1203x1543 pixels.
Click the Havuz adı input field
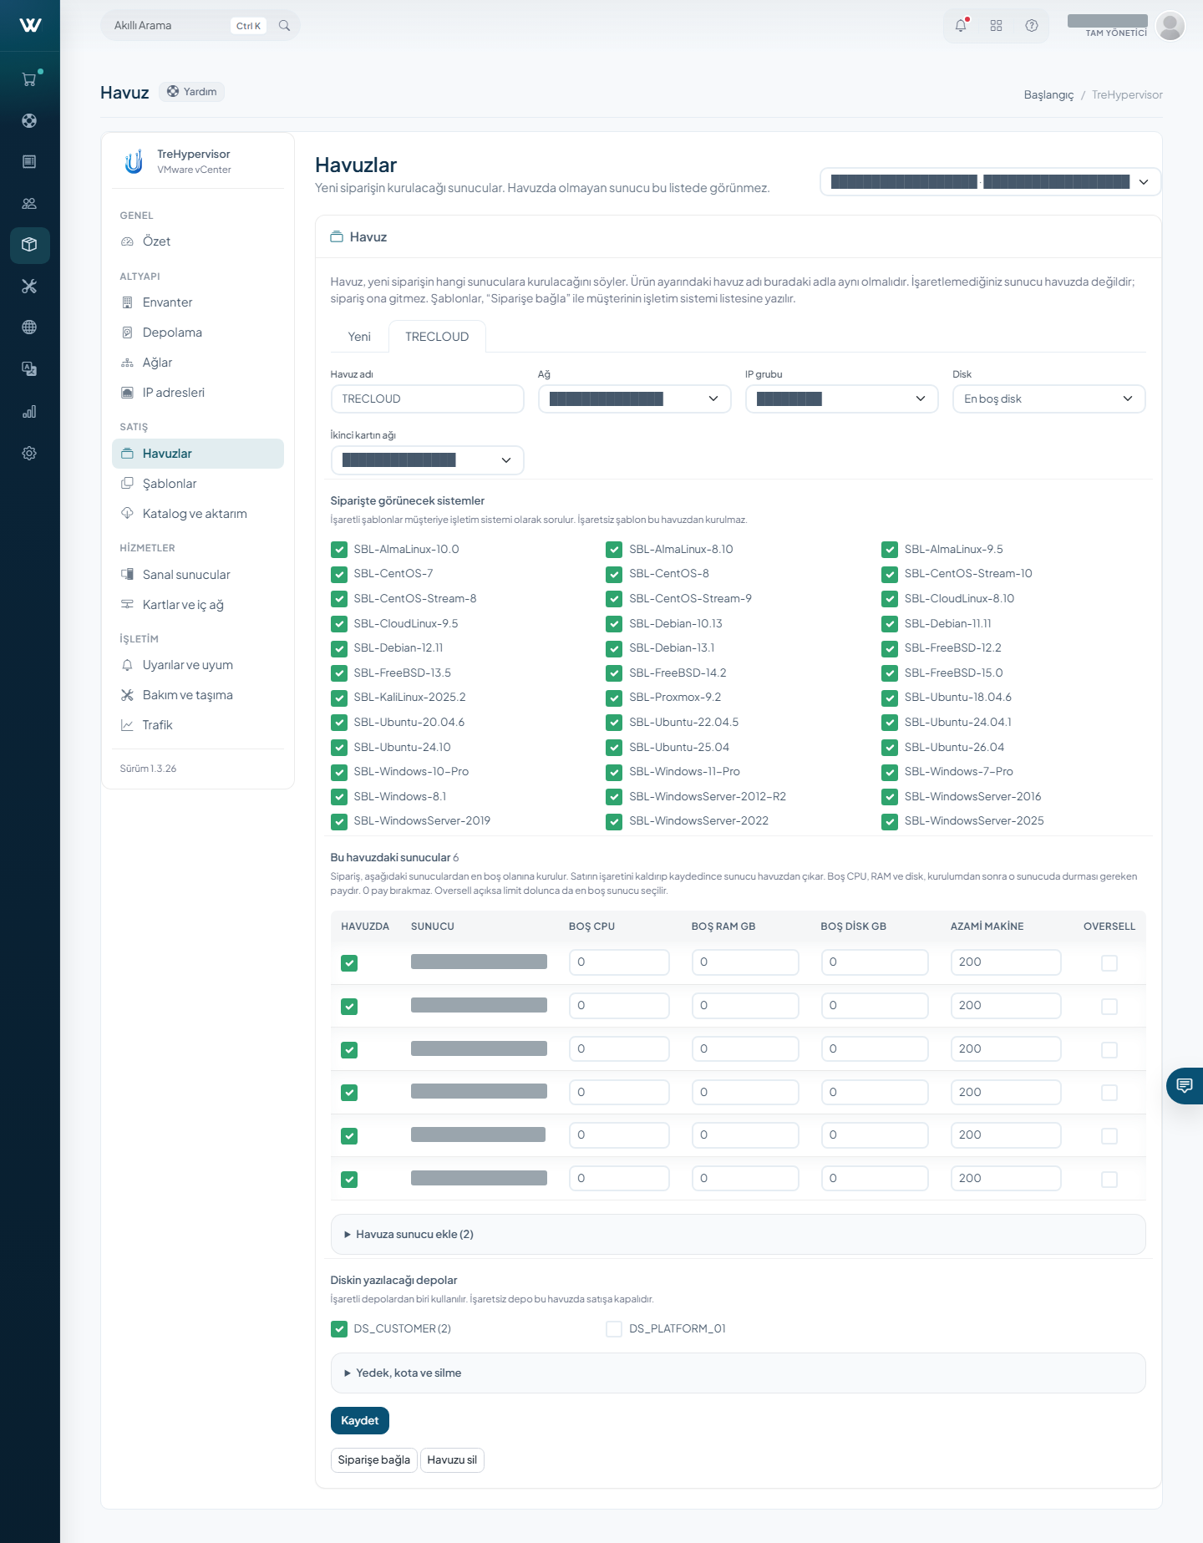click(428, 399)
